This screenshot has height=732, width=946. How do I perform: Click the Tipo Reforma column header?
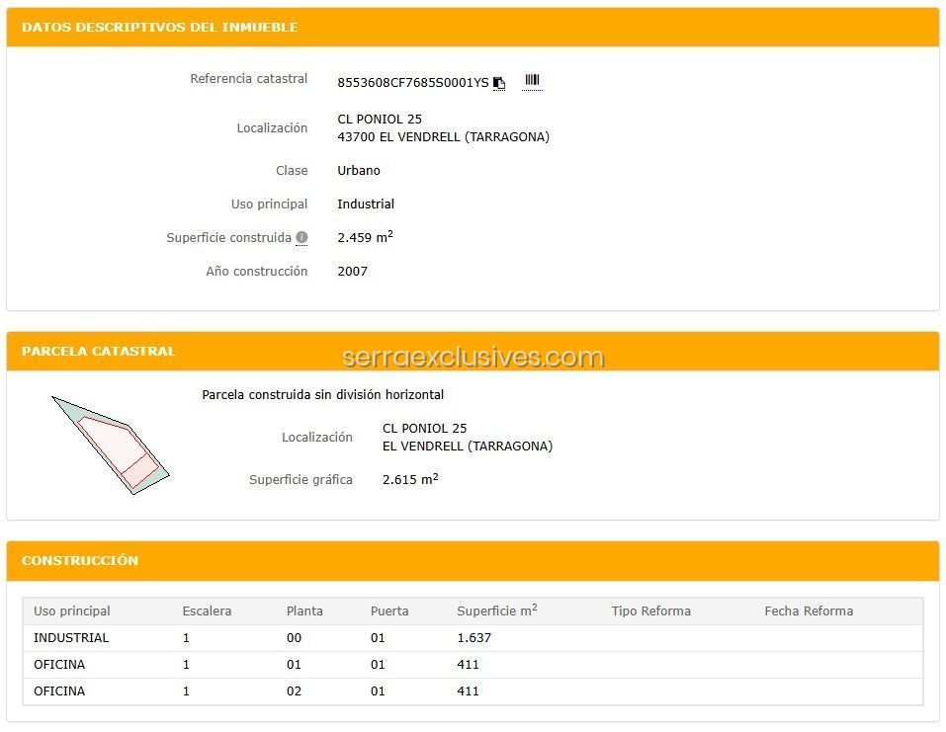tap(651, 610)
